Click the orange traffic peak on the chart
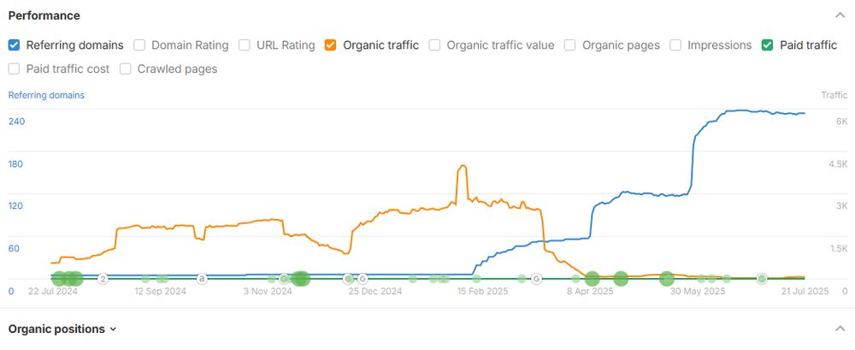The image size is (855, 350). click(463, 166)
